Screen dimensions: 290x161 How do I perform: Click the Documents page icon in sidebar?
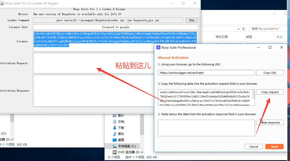(x=115, y=122)
